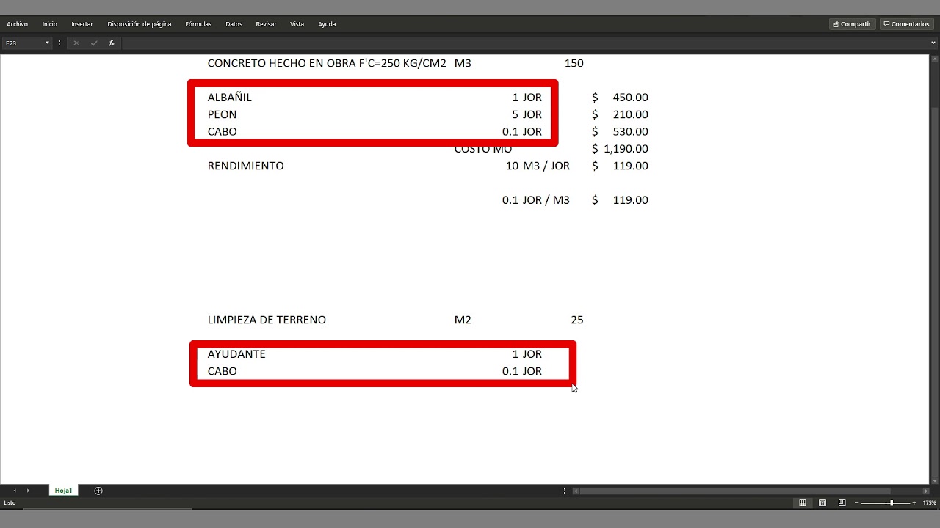The width and height of the screenshot is (940, 528).
Task: Select the M3 / JOR cell
Action: pos(546,166)
